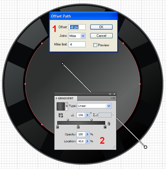Open the gradient Type Linear dropdown

coord(109,106)
